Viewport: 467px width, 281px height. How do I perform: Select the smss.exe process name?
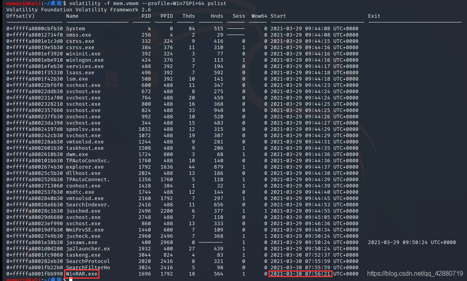(79, 35)
